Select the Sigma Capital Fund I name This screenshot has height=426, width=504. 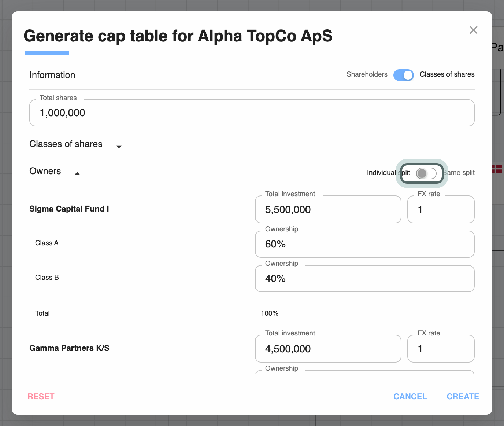[69, 209]
